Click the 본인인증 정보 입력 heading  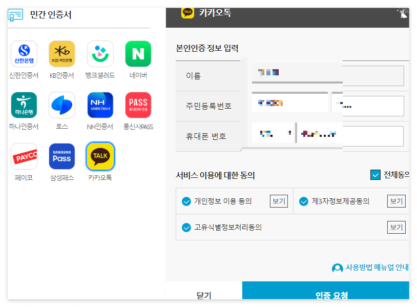[207, 48]
